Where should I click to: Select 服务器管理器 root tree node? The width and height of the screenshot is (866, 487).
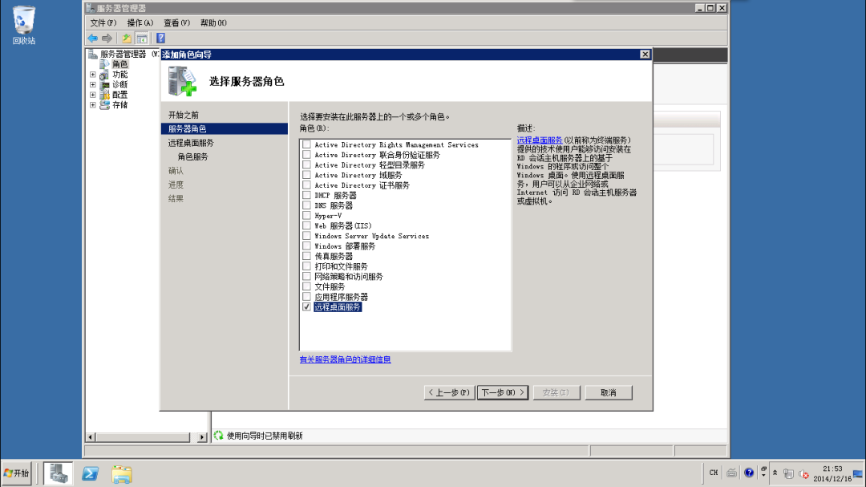click(123, 55)
